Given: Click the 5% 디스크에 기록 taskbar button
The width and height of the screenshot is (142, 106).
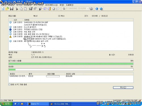Looking at the screenshot, I should click(x=60, y=104).
